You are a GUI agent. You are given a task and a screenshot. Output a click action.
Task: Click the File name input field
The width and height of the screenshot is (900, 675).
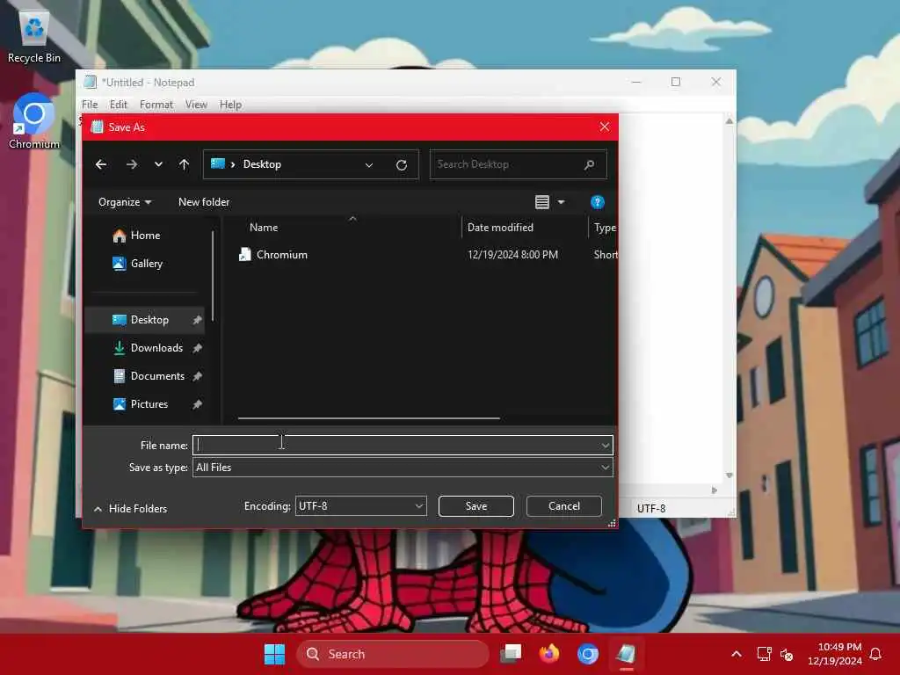(396, 445)
